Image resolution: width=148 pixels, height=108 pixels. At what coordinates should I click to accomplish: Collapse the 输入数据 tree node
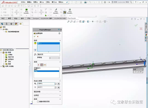(x=1, y=52)
